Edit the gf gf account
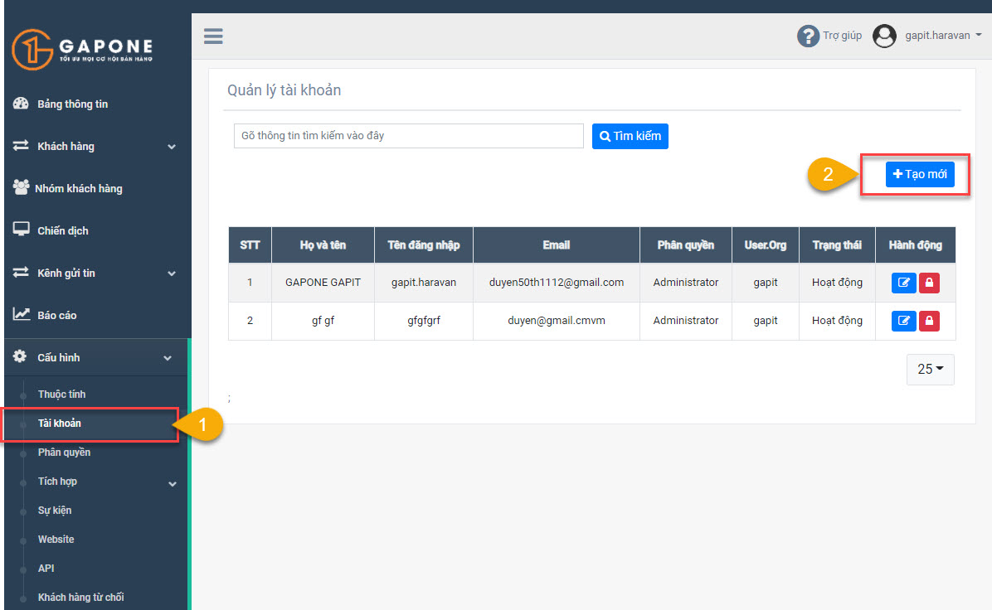This screenshot has width=992, height=610. [903, 321]
